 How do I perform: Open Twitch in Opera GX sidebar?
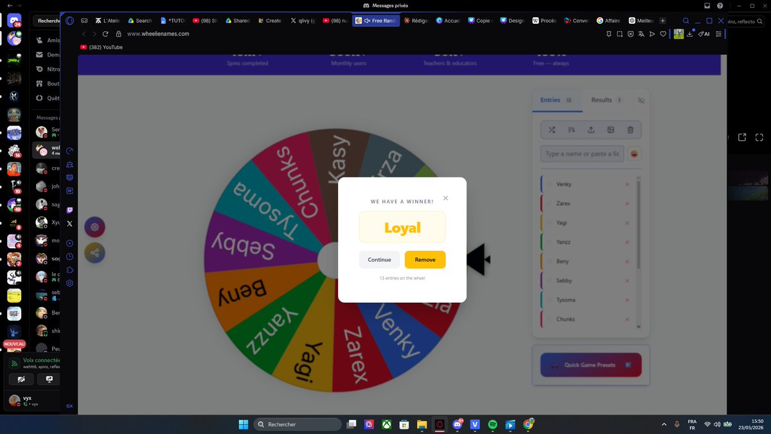[x=69, y=210]
